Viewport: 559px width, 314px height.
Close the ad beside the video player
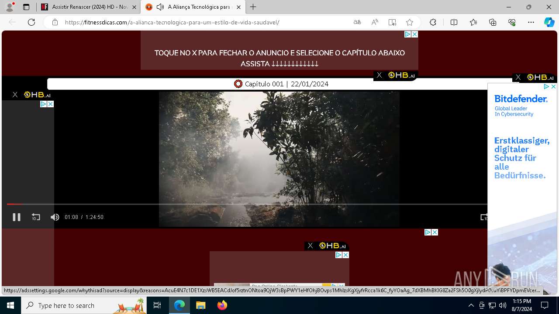50,104
